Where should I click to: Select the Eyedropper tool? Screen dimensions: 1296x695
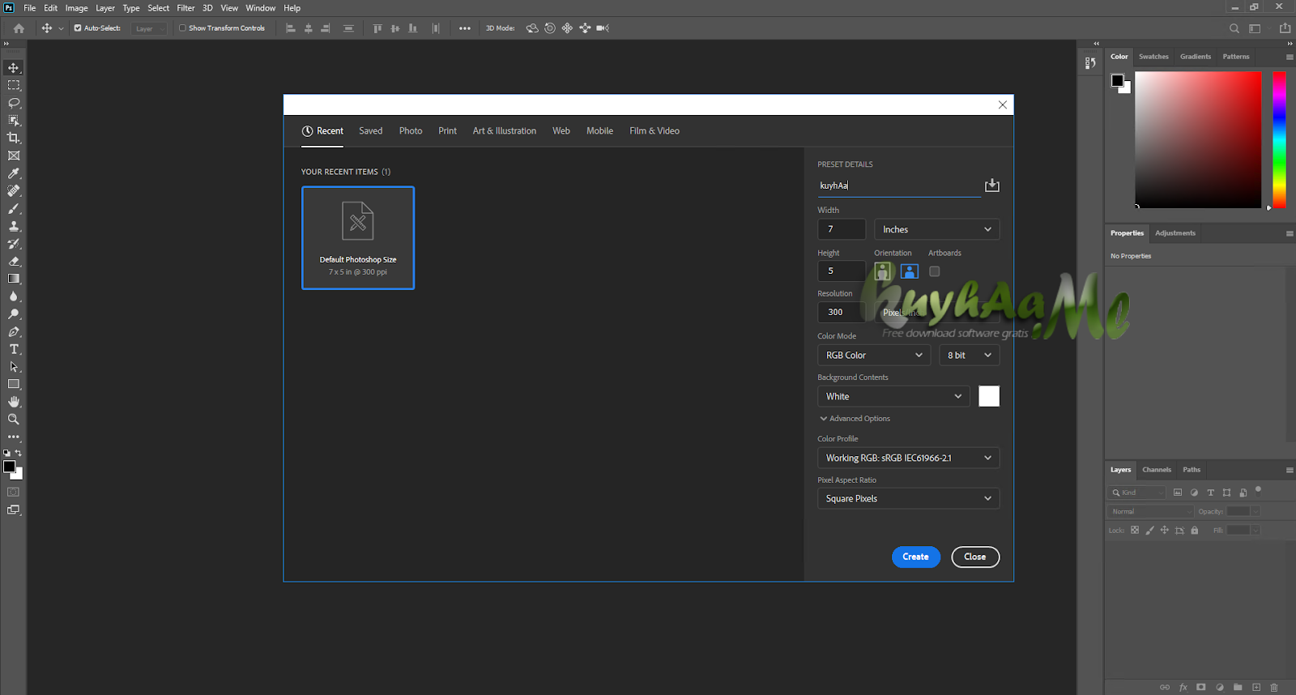click(14, 173)
